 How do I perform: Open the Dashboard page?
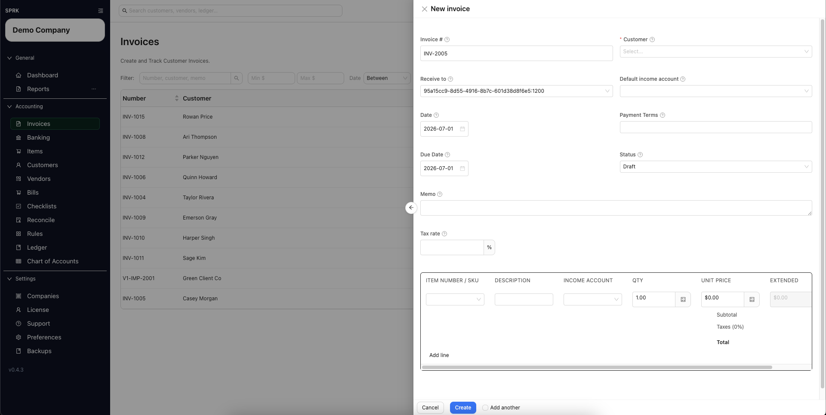pyautogui.click(x=55, y=75)
